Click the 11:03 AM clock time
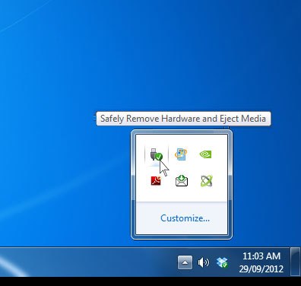Screen dimensions: 301x286 pos(261,256)
